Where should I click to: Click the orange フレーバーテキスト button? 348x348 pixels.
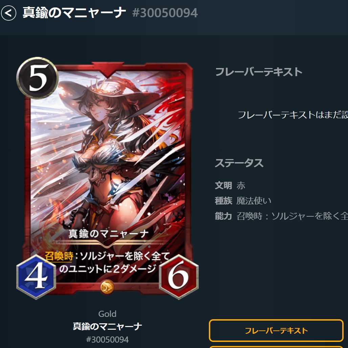point(276,330)
